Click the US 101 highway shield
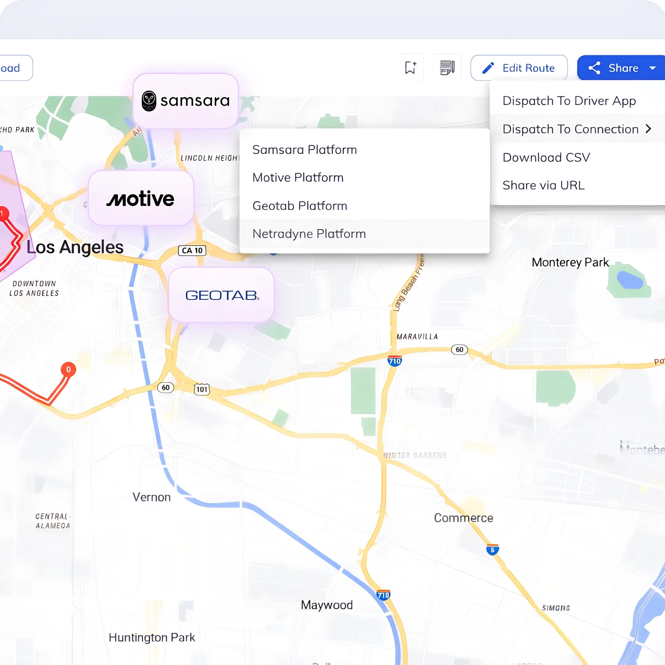Viewport: 665px width, 665px height. (x=202, y=389)
